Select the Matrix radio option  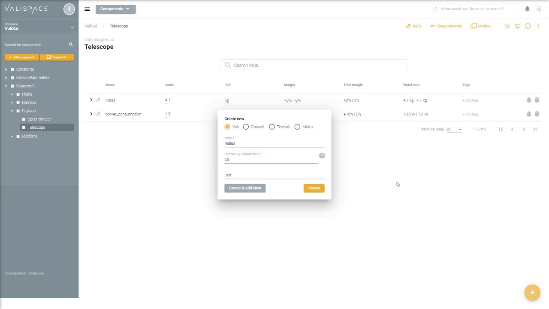297,127
